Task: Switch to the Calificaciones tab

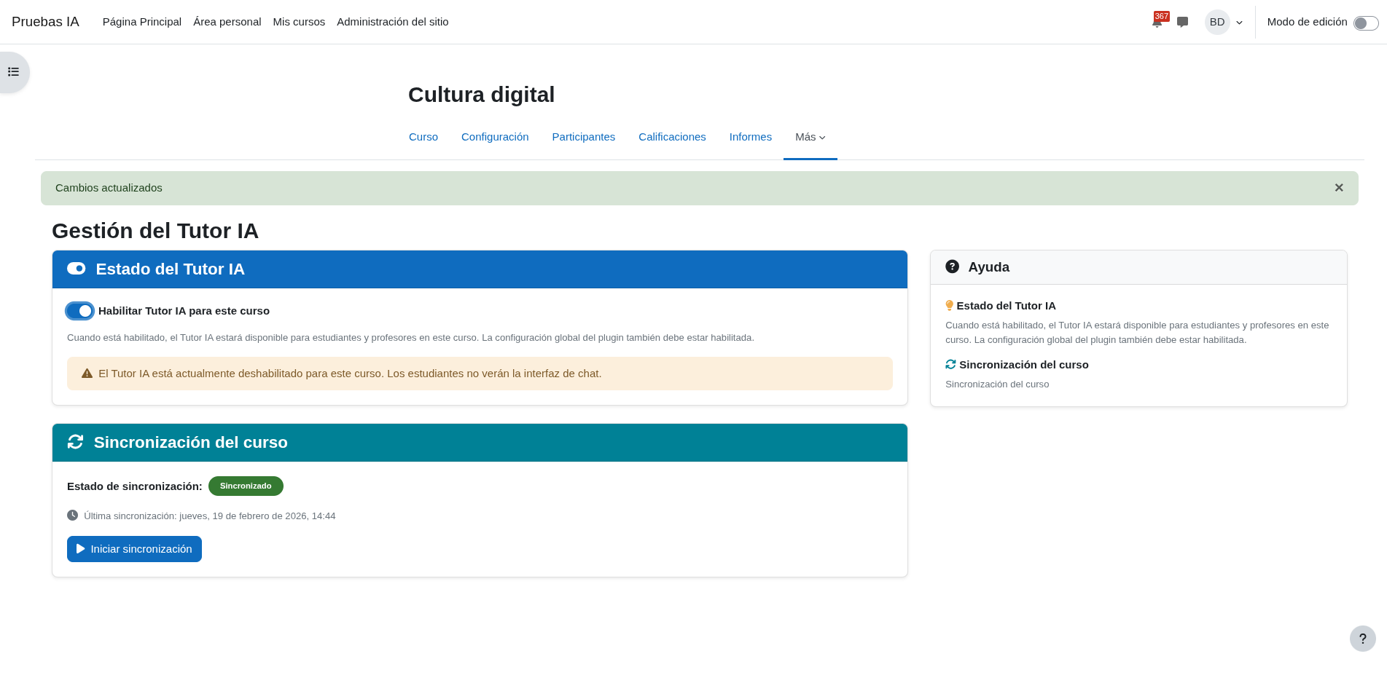Action: pos(671,137)
